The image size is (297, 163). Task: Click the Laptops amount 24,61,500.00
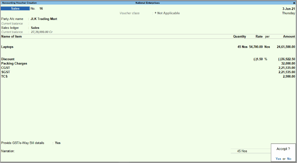coord(286,47)
